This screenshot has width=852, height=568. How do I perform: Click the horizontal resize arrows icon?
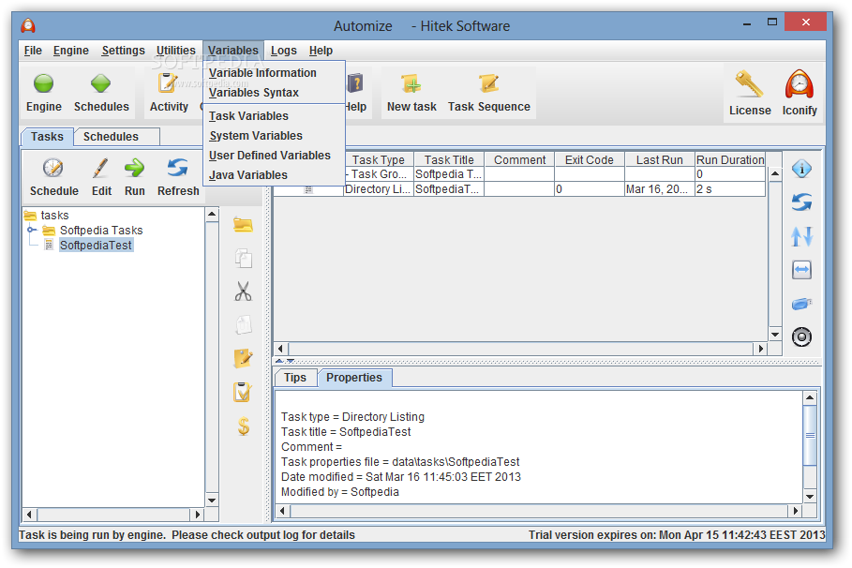(x=801, y=270)
